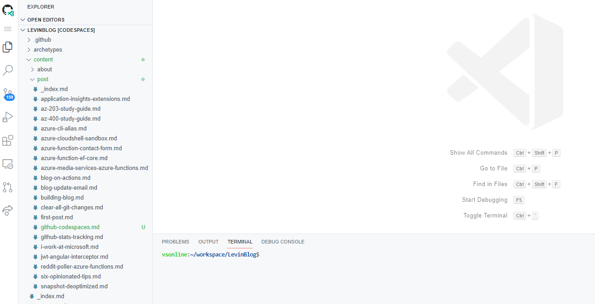595x304 pixels.
Task: Click the Find in Files hint
Action: point(490,184)
